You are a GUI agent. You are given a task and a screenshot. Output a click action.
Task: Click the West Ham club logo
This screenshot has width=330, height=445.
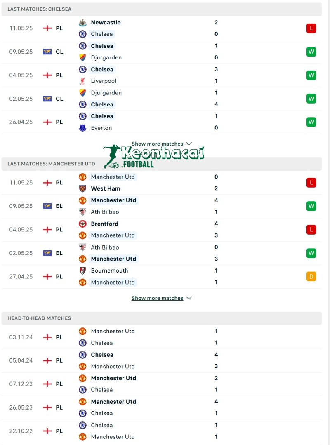[82, 188]
